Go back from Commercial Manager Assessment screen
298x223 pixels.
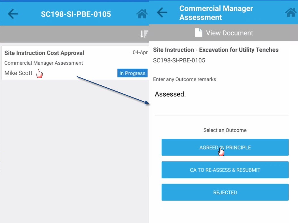[162, 12]
